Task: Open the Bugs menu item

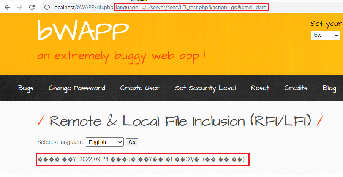Action: click(x=26, y=88)
